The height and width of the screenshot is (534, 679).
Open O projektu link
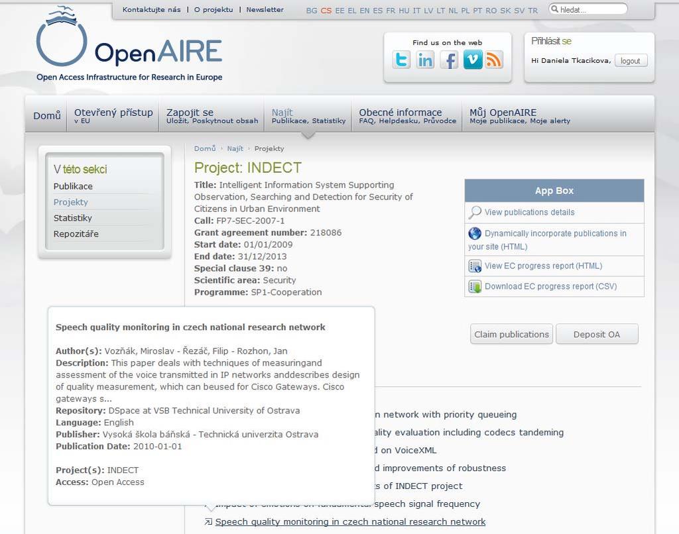pyautogui.click(x=214, y=9)
